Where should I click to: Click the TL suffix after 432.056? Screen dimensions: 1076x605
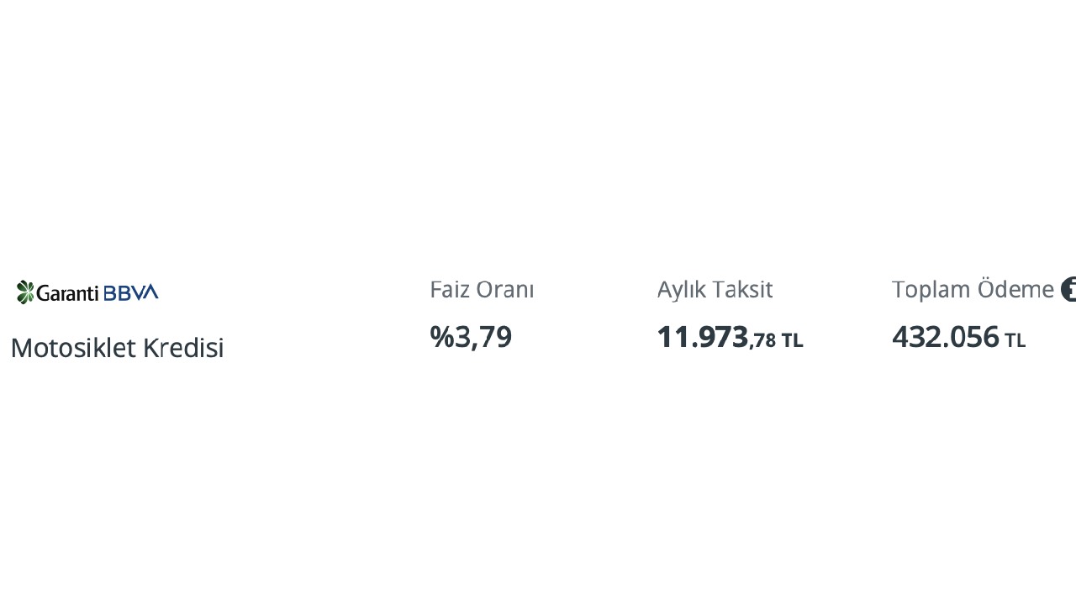pos(1015,340)
